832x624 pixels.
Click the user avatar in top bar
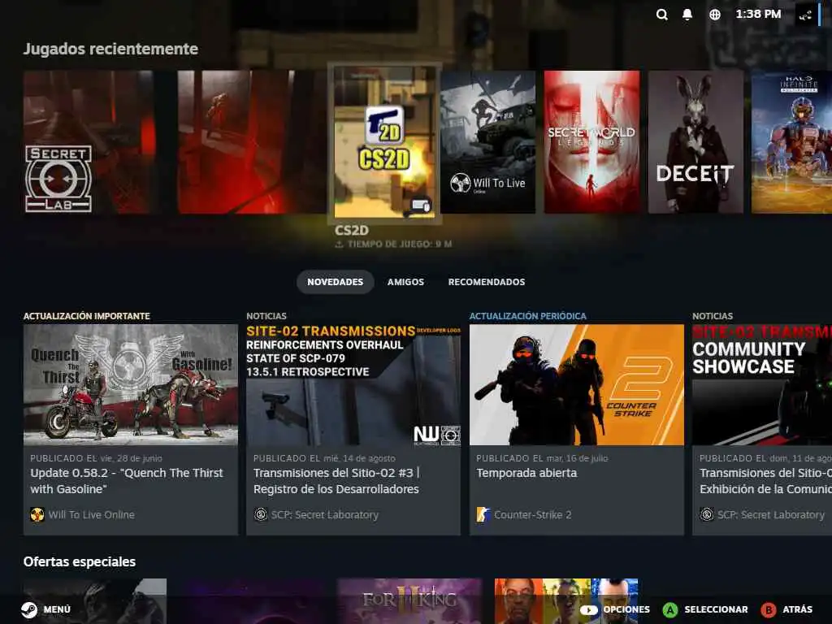[x=805, y=15]
